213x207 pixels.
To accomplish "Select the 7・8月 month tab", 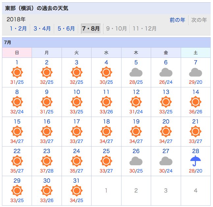I will tap(91, 29).
